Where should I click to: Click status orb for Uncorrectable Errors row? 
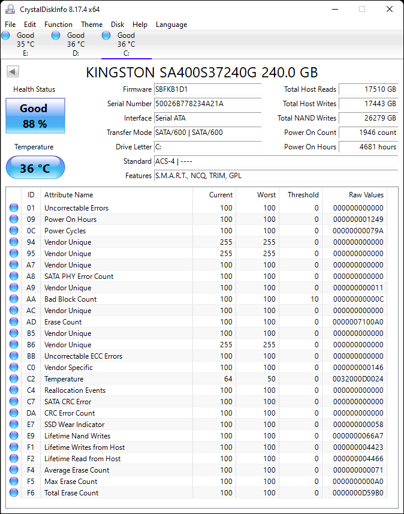click(14, 208)
